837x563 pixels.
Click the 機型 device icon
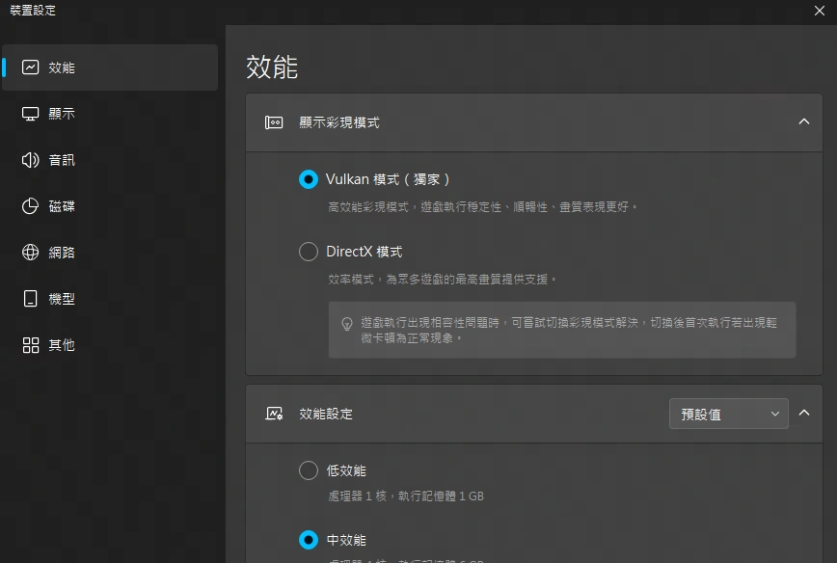[32, 299]
